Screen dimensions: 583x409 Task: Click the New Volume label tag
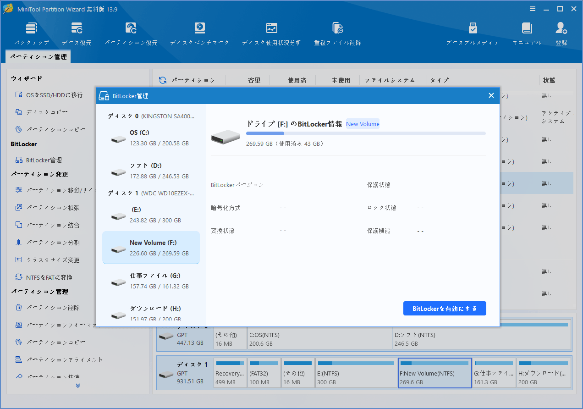coord(363,124)
